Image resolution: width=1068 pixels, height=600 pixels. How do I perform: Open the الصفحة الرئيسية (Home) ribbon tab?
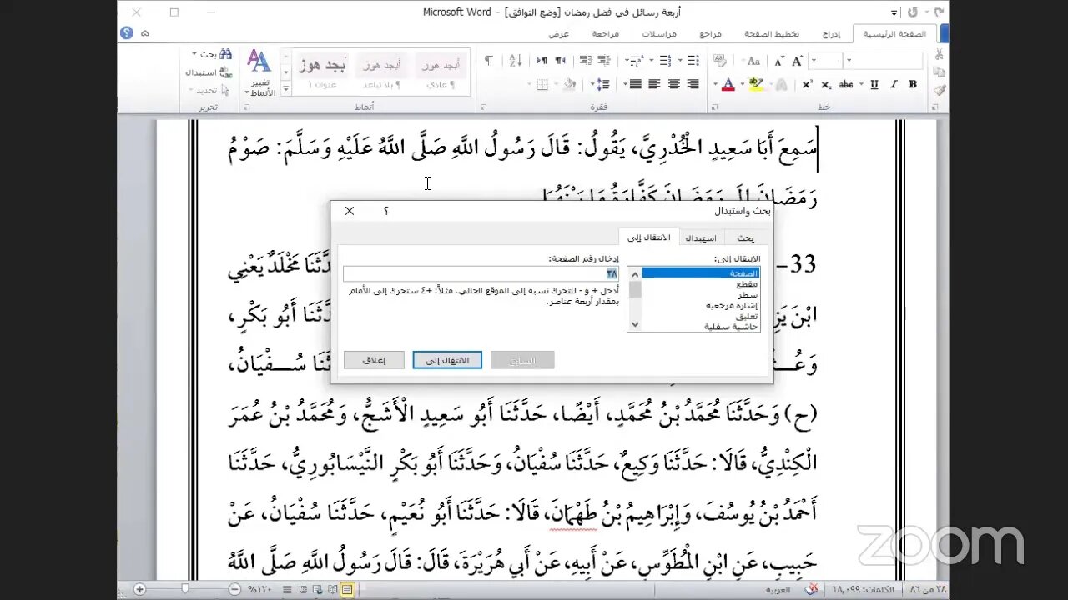(894, 34)
